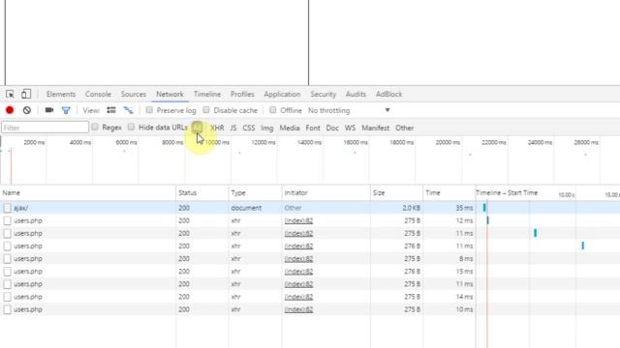620x348 pixels.
Task: Filter requests by CSS type
Action: pos(249,128)
